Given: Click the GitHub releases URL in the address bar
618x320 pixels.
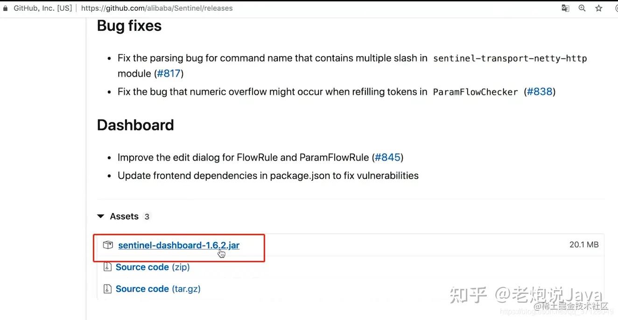Looking at the screenshot, I should point(157,8).
